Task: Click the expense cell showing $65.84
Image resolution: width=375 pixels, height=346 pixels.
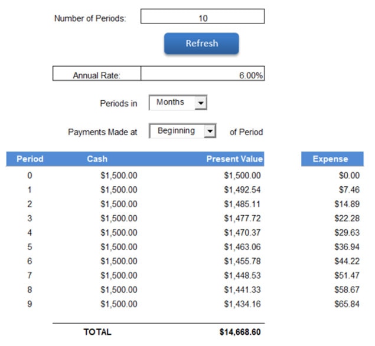Action: 345,304
